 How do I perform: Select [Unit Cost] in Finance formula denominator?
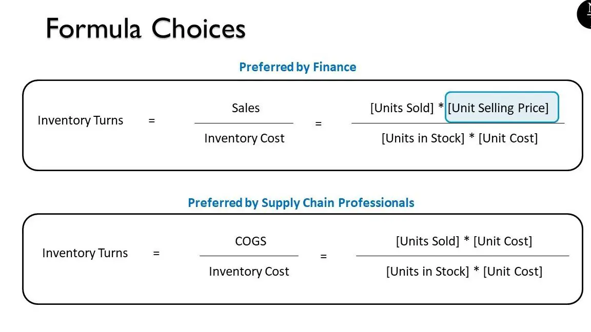(x=508, y=138)
